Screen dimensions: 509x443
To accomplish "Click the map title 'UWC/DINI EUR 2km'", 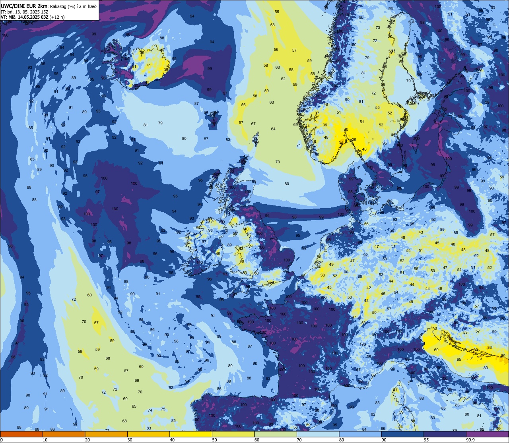I will tap(24, 6).
